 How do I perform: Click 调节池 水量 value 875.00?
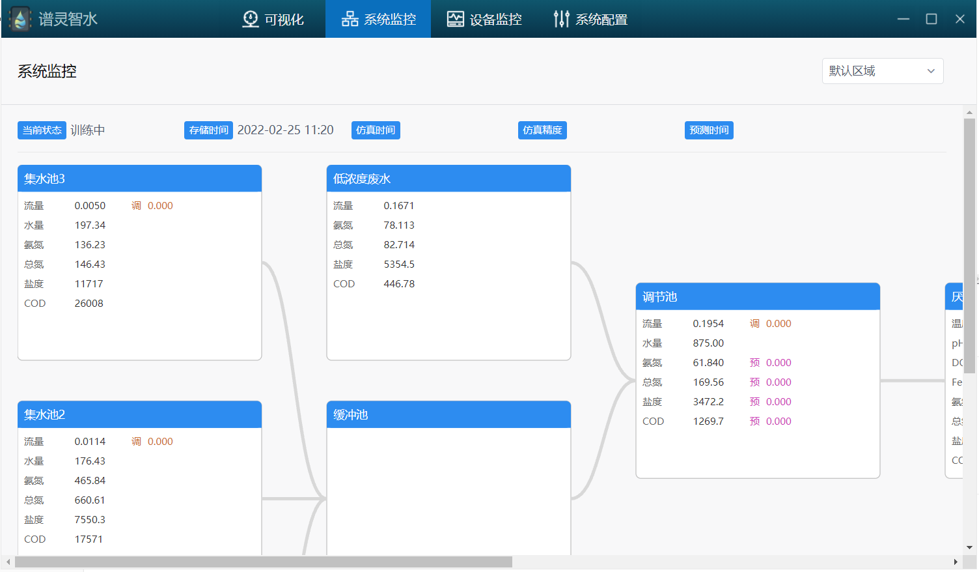[x=708, y=343]
